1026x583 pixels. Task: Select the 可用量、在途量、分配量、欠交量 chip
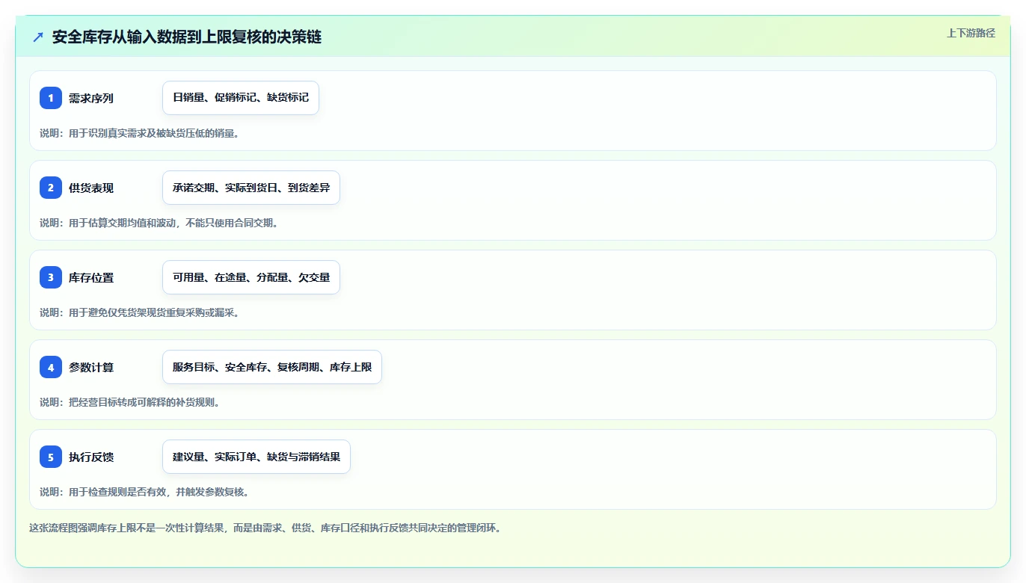point(251,277)
